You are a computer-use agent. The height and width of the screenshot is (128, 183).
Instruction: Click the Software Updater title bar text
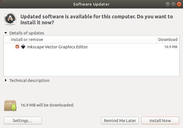click(91, 4)
